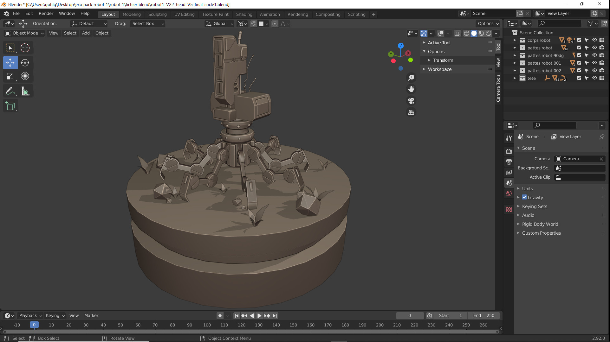Image resolution: width=610 pixels, height=342 pixels.
Task: Choose the Measure tool
Action: pyautogui.click(x=25, y=92)
